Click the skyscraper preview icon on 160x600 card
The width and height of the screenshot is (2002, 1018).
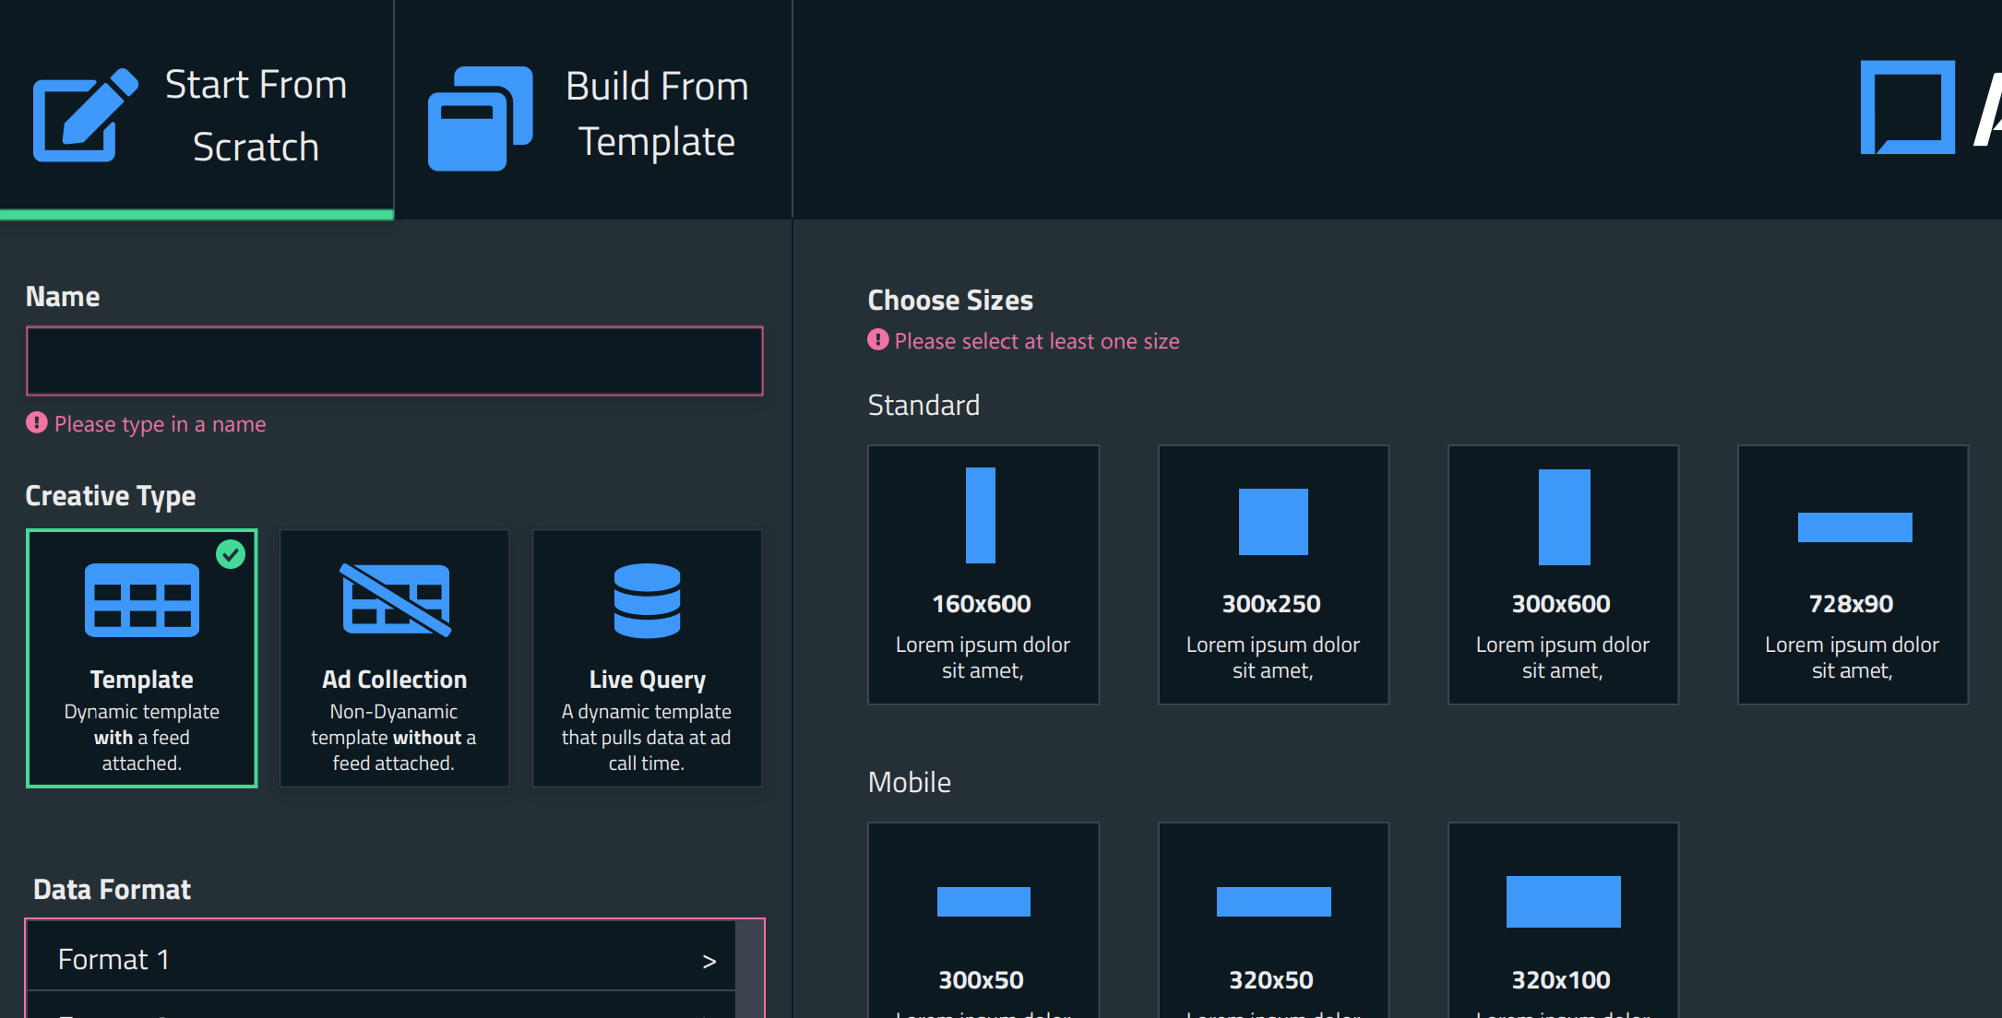pyautogui.click(x=983, y=516)
